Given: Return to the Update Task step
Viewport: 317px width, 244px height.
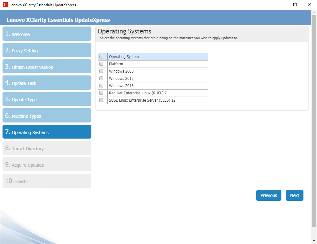Looking at the screenshot, I should [47, 83].
